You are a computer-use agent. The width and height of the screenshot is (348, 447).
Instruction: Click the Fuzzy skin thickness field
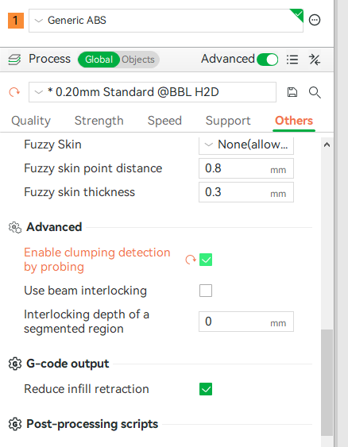[246, 192]
